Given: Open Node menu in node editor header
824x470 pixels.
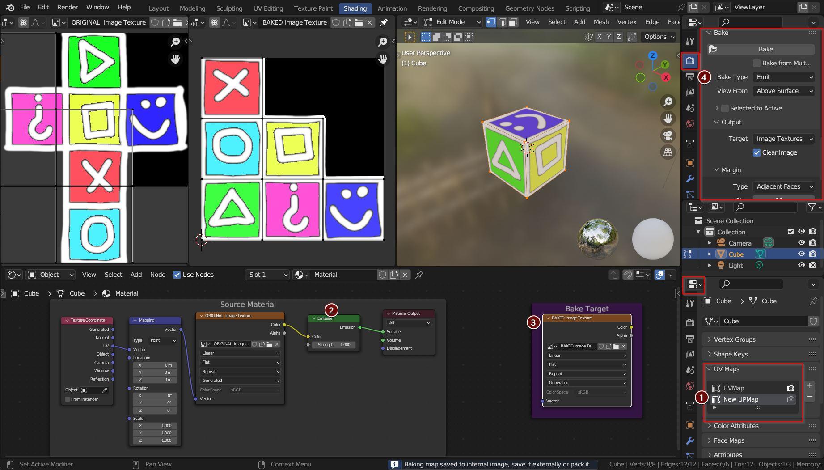Looking at the screenshot, I should (x=158, y=275).
